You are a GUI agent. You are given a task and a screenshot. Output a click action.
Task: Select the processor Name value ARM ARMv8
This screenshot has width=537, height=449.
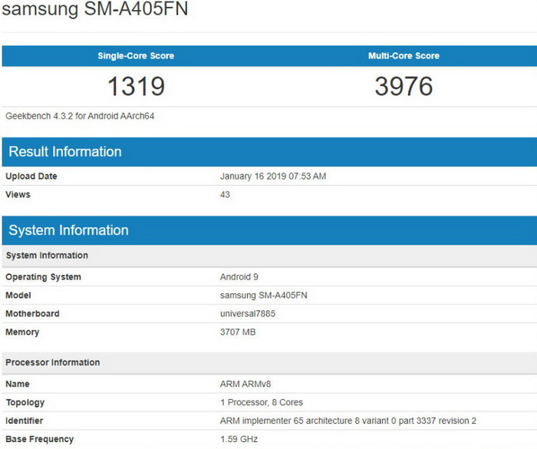[245, 385]
